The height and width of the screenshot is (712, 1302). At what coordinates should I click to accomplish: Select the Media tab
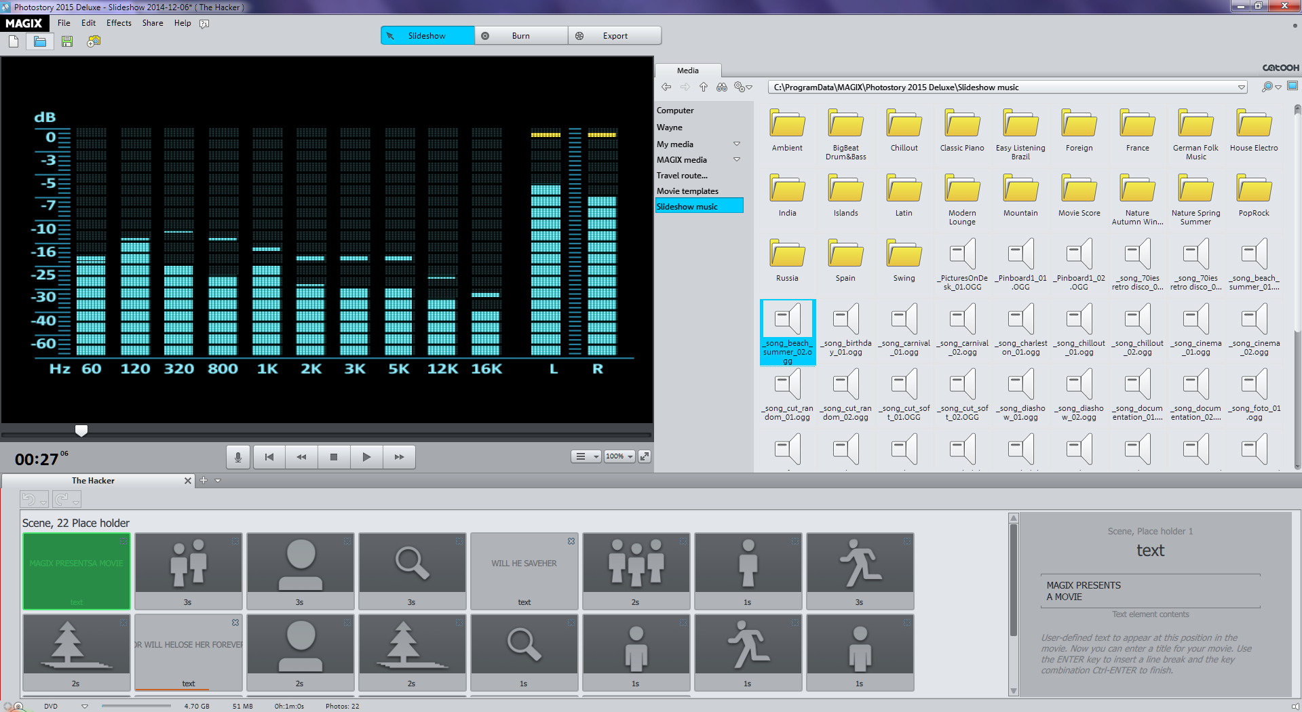687,71
